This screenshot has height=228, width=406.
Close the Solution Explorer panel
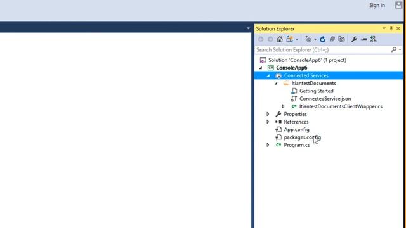(398, 28)
